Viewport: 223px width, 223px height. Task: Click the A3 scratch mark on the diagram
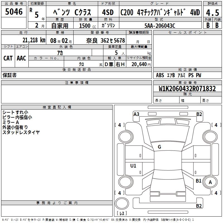pyautogui.click(x=136, y=114)
